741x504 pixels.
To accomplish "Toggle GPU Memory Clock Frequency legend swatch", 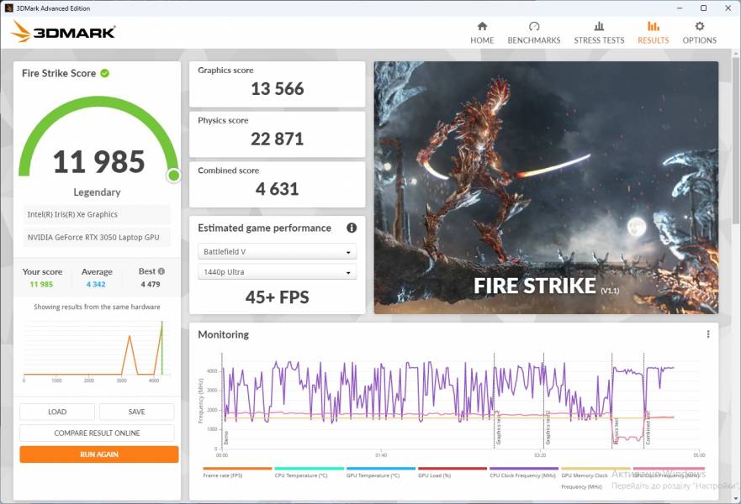I will [596, 469].
